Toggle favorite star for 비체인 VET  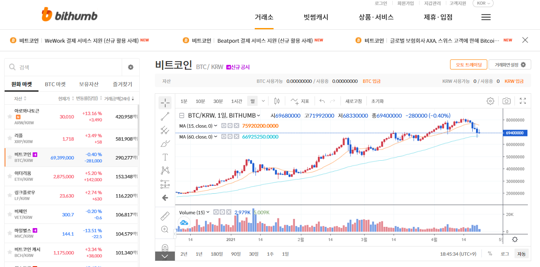(10, 215)
